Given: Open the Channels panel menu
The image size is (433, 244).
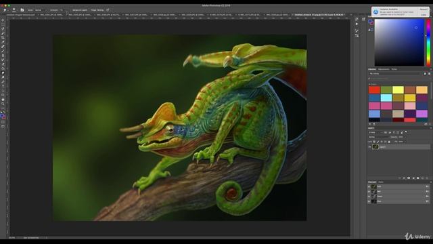Looking at the screenshot, I should click(430, 182).
